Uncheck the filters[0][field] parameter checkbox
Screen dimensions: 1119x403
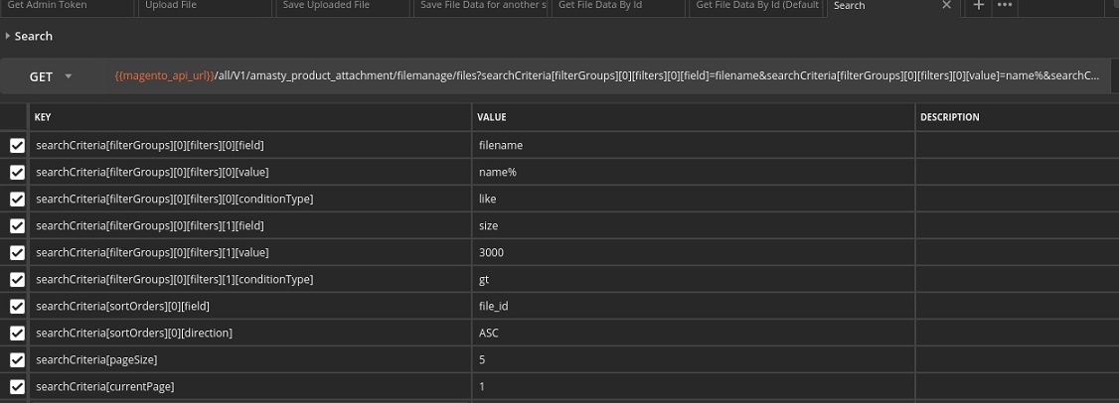click(x=17, y=146)
